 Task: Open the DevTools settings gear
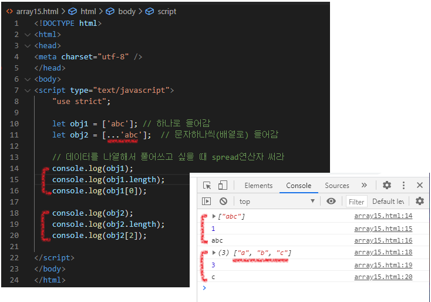click(x=387, y=185)
